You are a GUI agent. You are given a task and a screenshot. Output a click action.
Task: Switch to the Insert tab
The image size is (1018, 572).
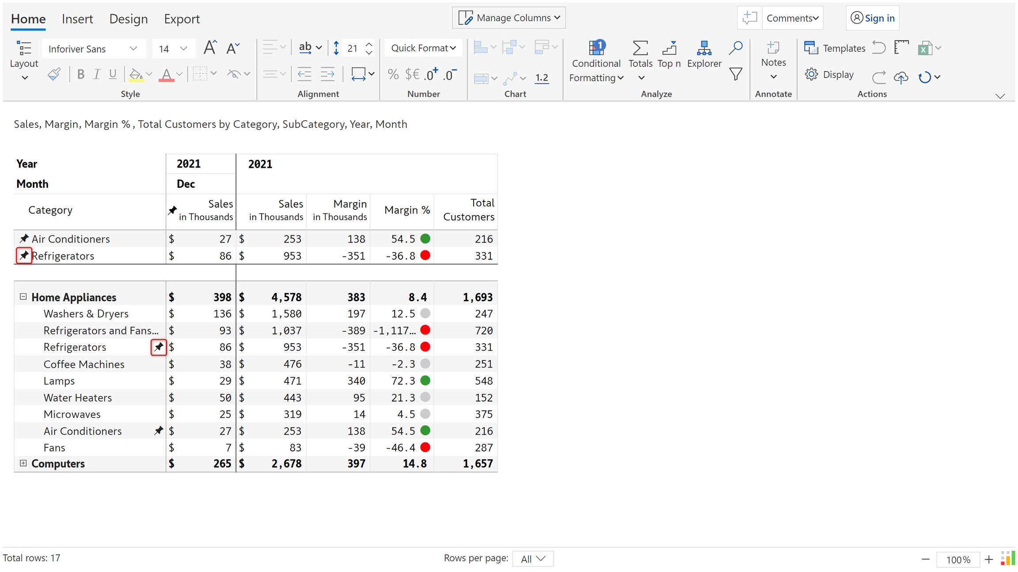[77, 19]
